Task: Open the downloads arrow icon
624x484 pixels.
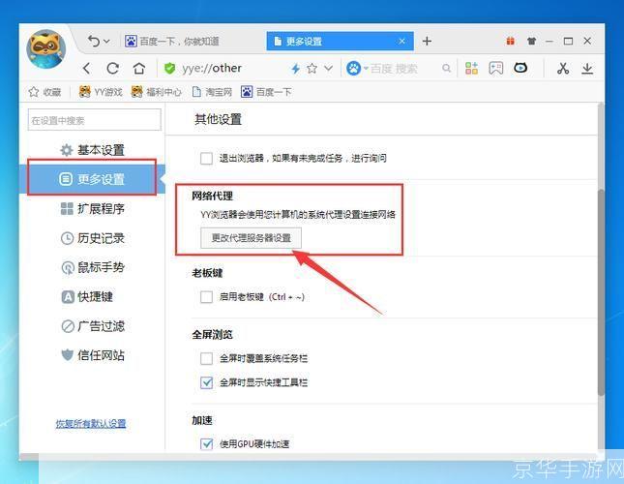Action: coord(587,69)
